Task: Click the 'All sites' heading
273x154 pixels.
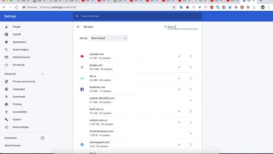Action: pyautogui.click(x=88, y=27)
